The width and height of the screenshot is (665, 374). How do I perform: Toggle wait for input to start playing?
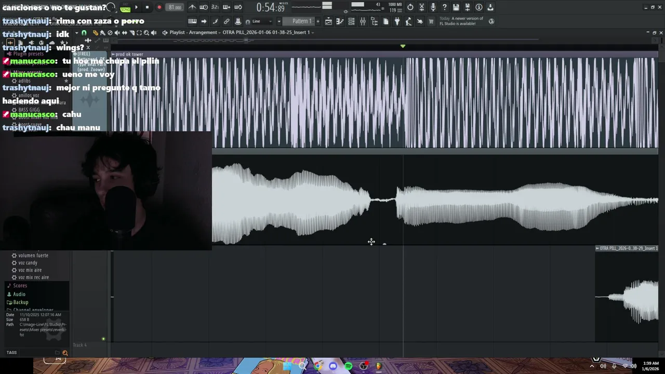pyautogui.click(x=204, y=7)
